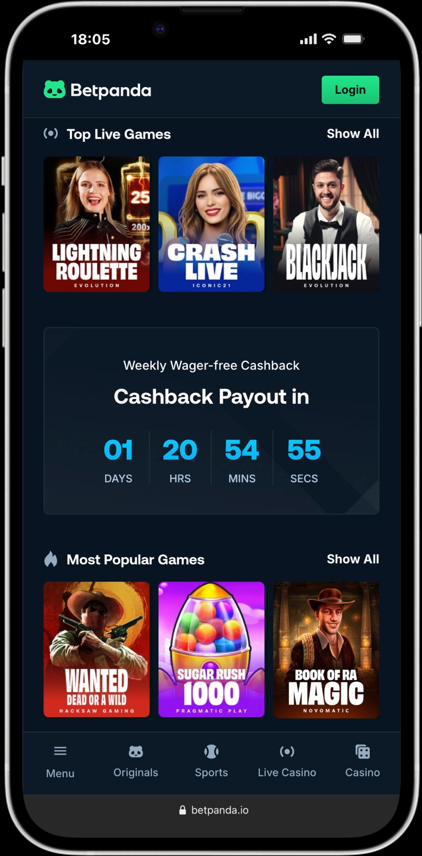Open the Book of Ra Magic slot
Screen dimensions: 422x856
(x=326, y=650)
